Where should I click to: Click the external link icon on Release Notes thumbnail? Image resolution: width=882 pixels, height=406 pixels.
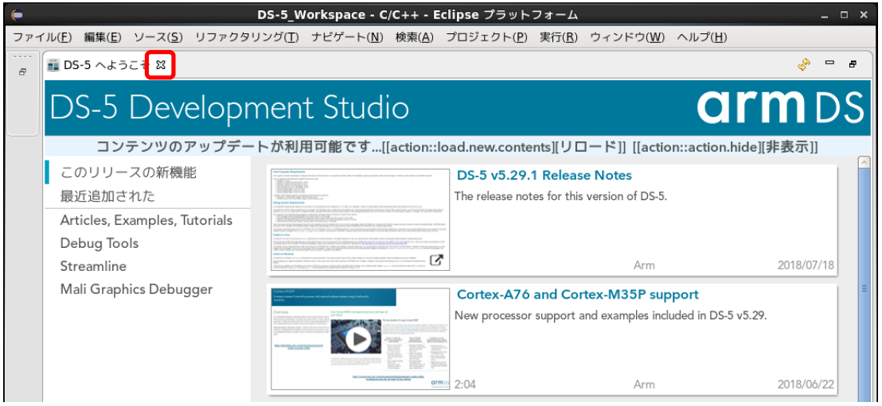click(436, 261)
